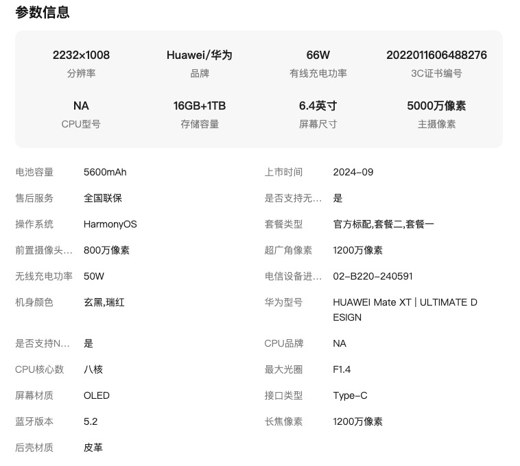Screen dimensions: 520x466
Task: Click the Huawei/华为 brand value
Action: (199, 55)
